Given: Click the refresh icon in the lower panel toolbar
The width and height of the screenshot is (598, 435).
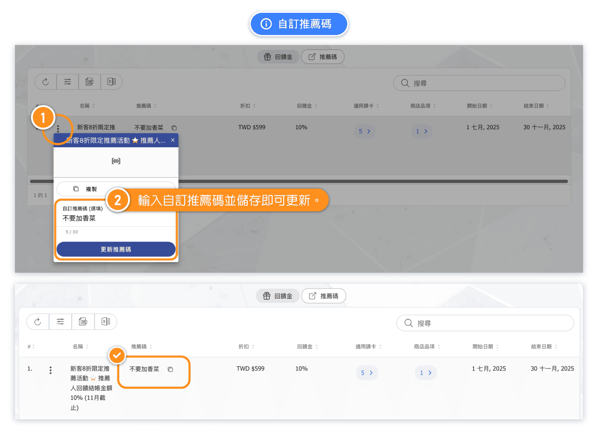Looking at the screenshot, I should pos(38,322).
